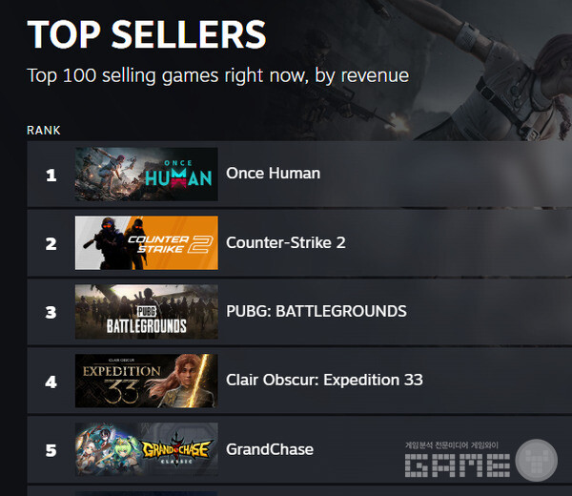Click the GrandChase Classic thumbnail

[x=146, y=449]
